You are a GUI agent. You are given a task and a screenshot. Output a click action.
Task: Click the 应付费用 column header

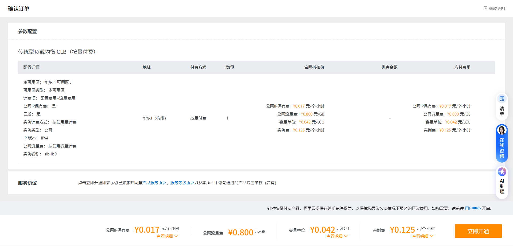pos(463,67)
